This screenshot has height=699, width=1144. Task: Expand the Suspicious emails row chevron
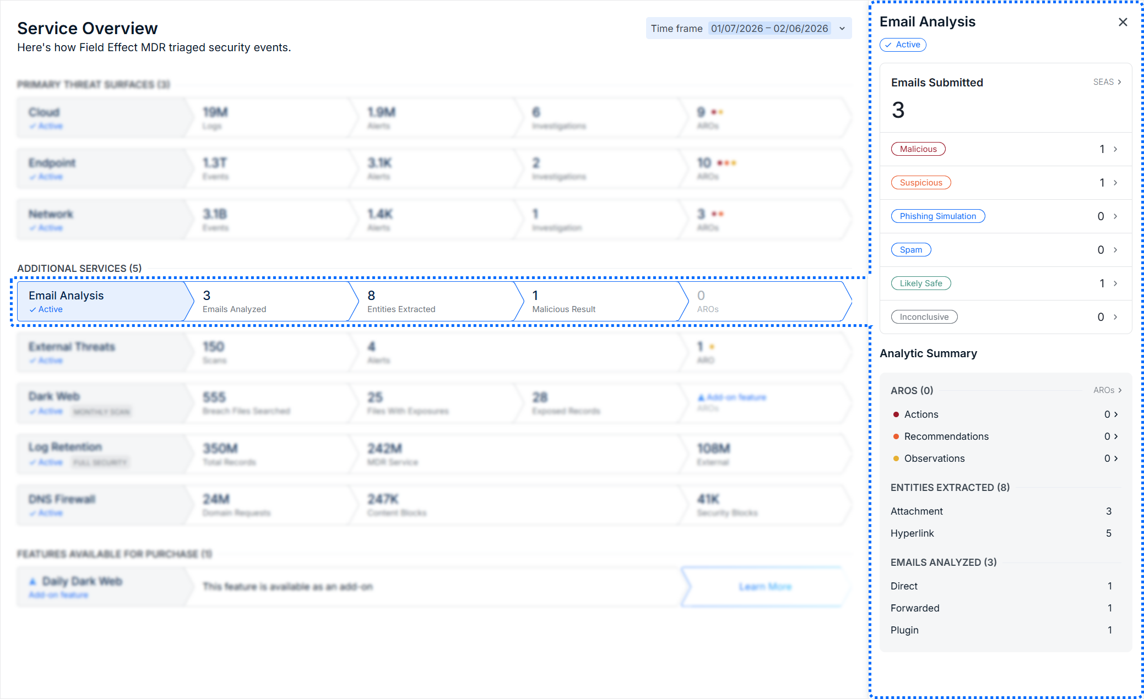[1115, 183]
